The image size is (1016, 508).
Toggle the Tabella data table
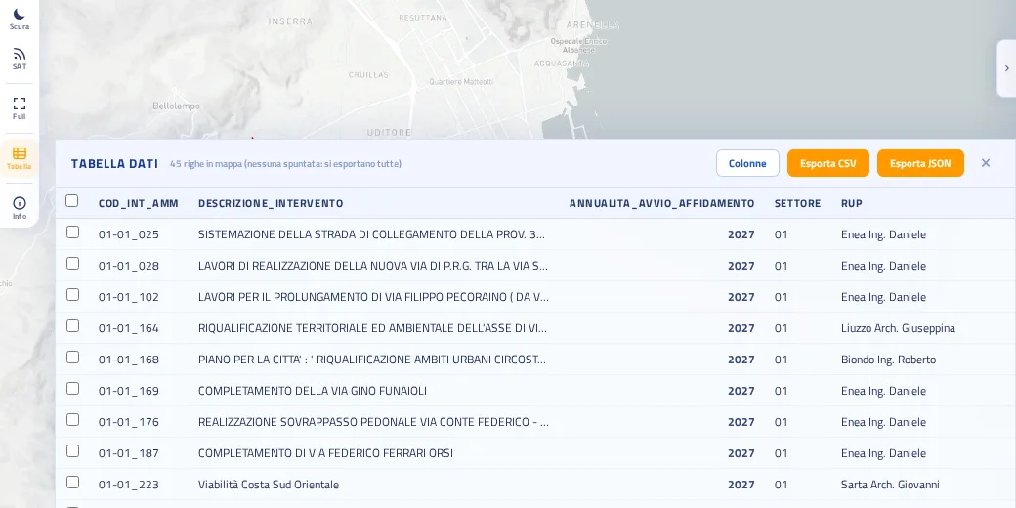pos(20,158)
